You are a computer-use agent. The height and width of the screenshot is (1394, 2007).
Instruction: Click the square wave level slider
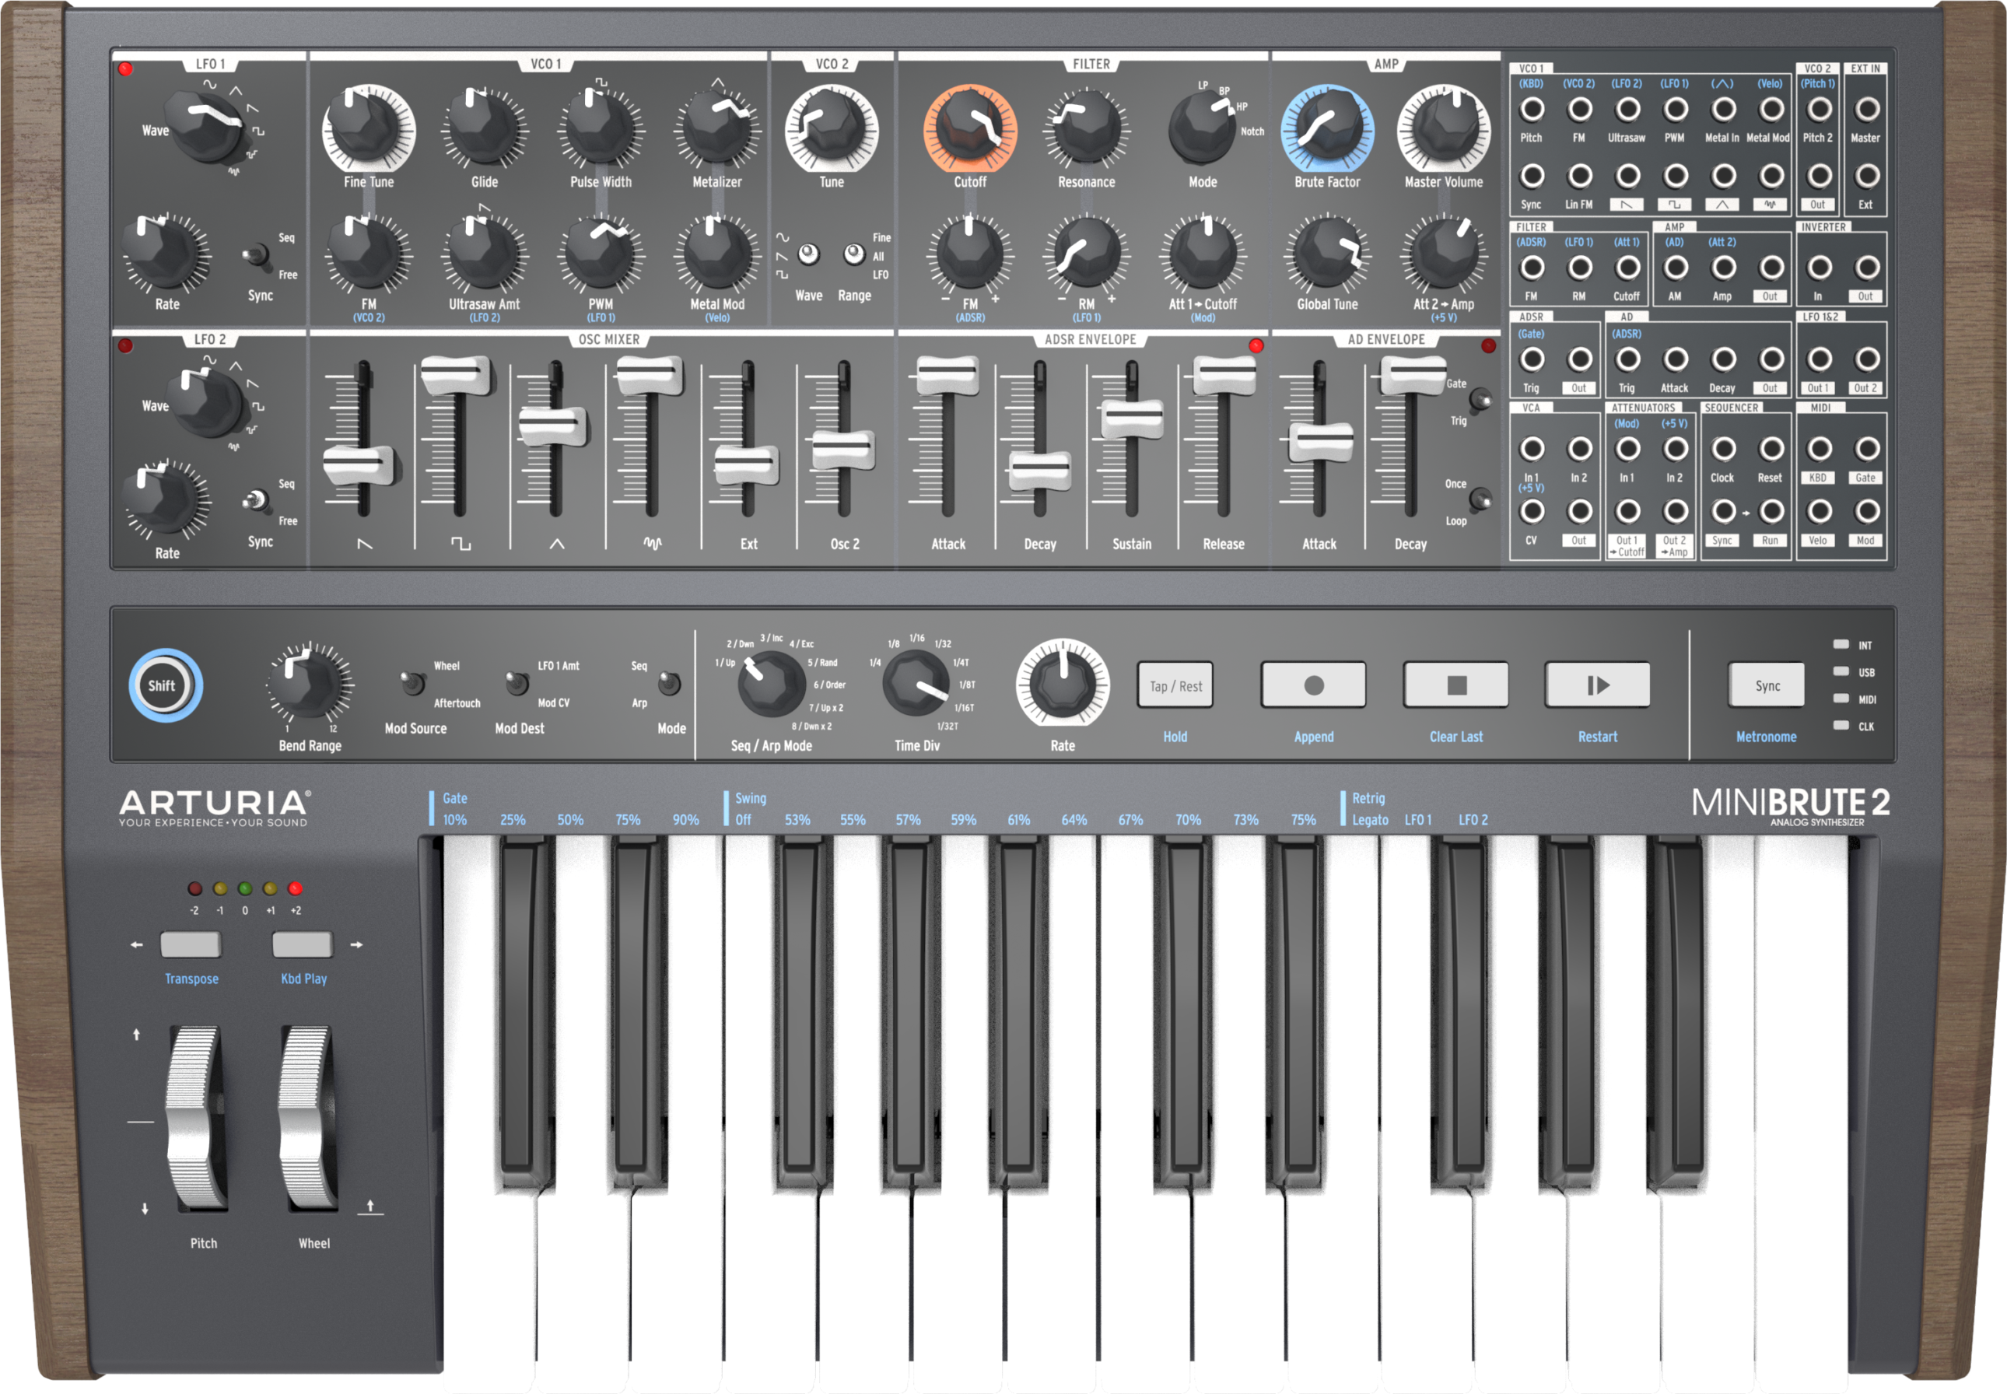pyautogui.click(x=457, y=376)
